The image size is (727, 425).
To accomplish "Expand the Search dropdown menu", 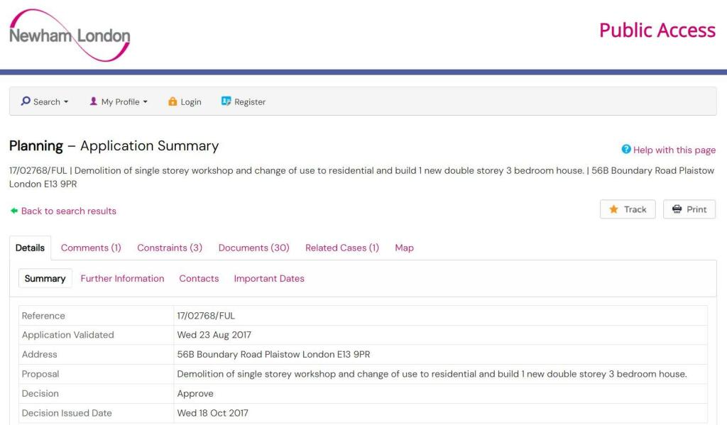I will (x=47, y=101).
